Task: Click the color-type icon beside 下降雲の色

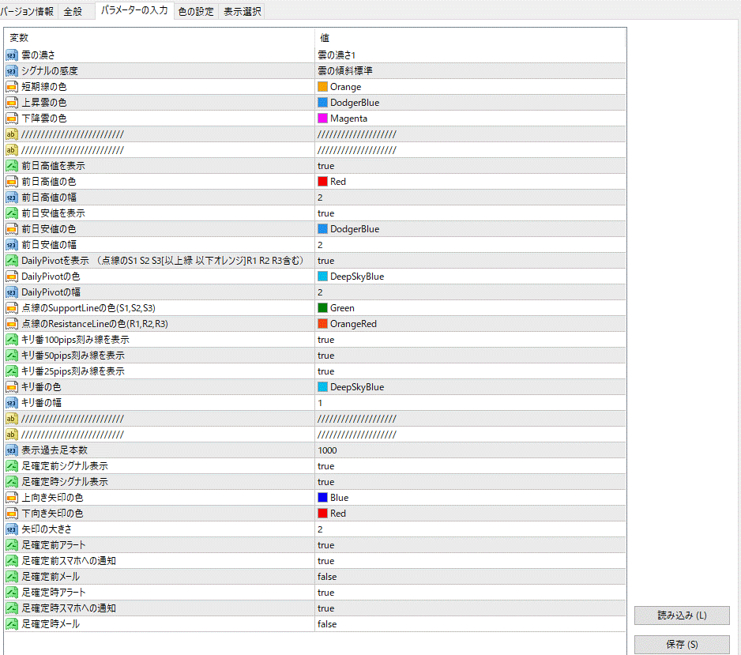Action: coord(12,119)
